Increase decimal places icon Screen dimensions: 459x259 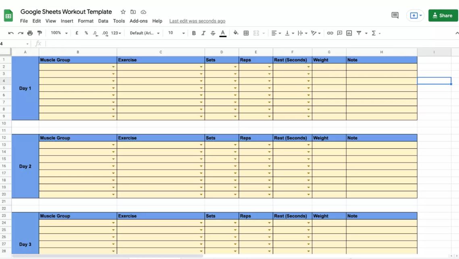pos(105,33)
